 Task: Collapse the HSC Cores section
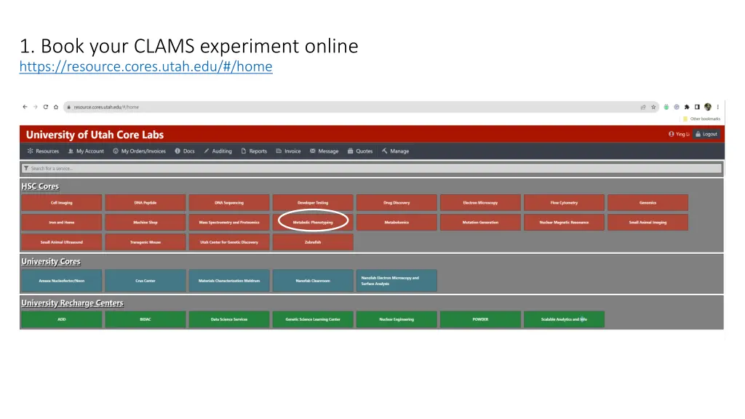tap(39, 186)
